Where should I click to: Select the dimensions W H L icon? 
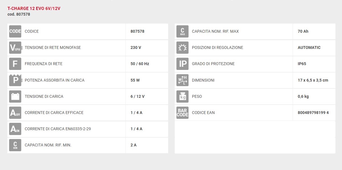[182, 80]
